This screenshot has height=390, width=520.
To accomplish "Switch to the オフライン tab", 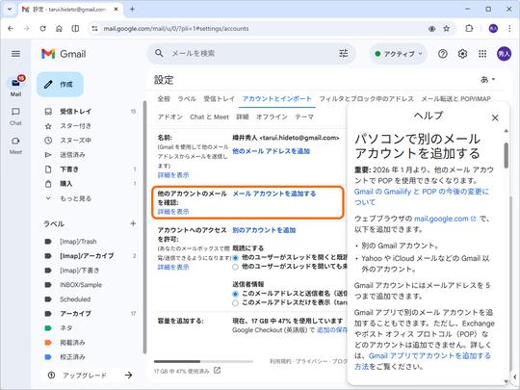I will click(272, 117).
